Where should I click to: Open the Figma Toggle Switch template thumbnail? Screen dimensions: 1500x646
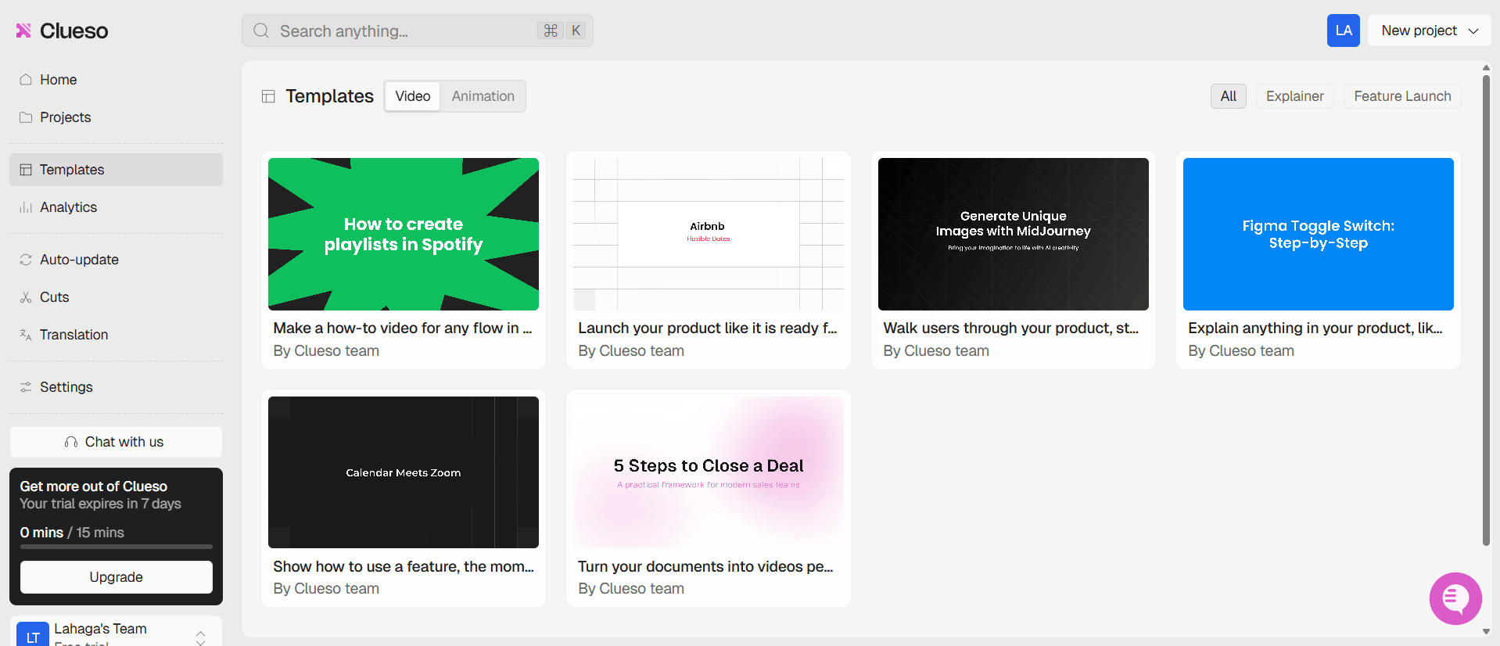coord(1319,234)
